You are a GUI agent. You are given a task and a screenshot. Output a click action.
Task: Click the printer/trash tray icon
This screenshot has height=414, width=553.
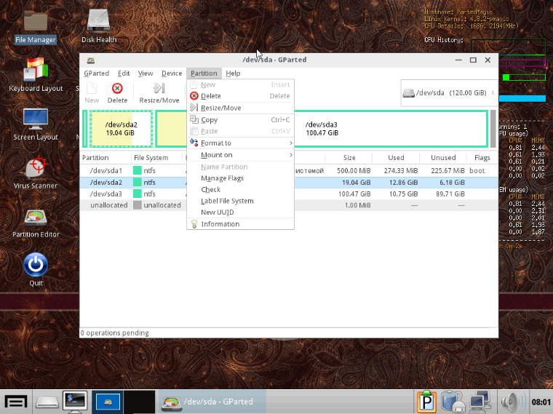pyautogui.click(x=453, y=402)
